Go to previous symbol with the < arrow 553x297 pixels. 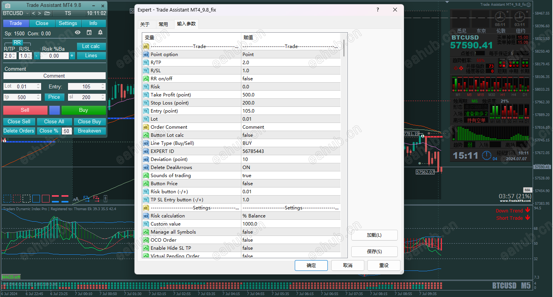33,13
